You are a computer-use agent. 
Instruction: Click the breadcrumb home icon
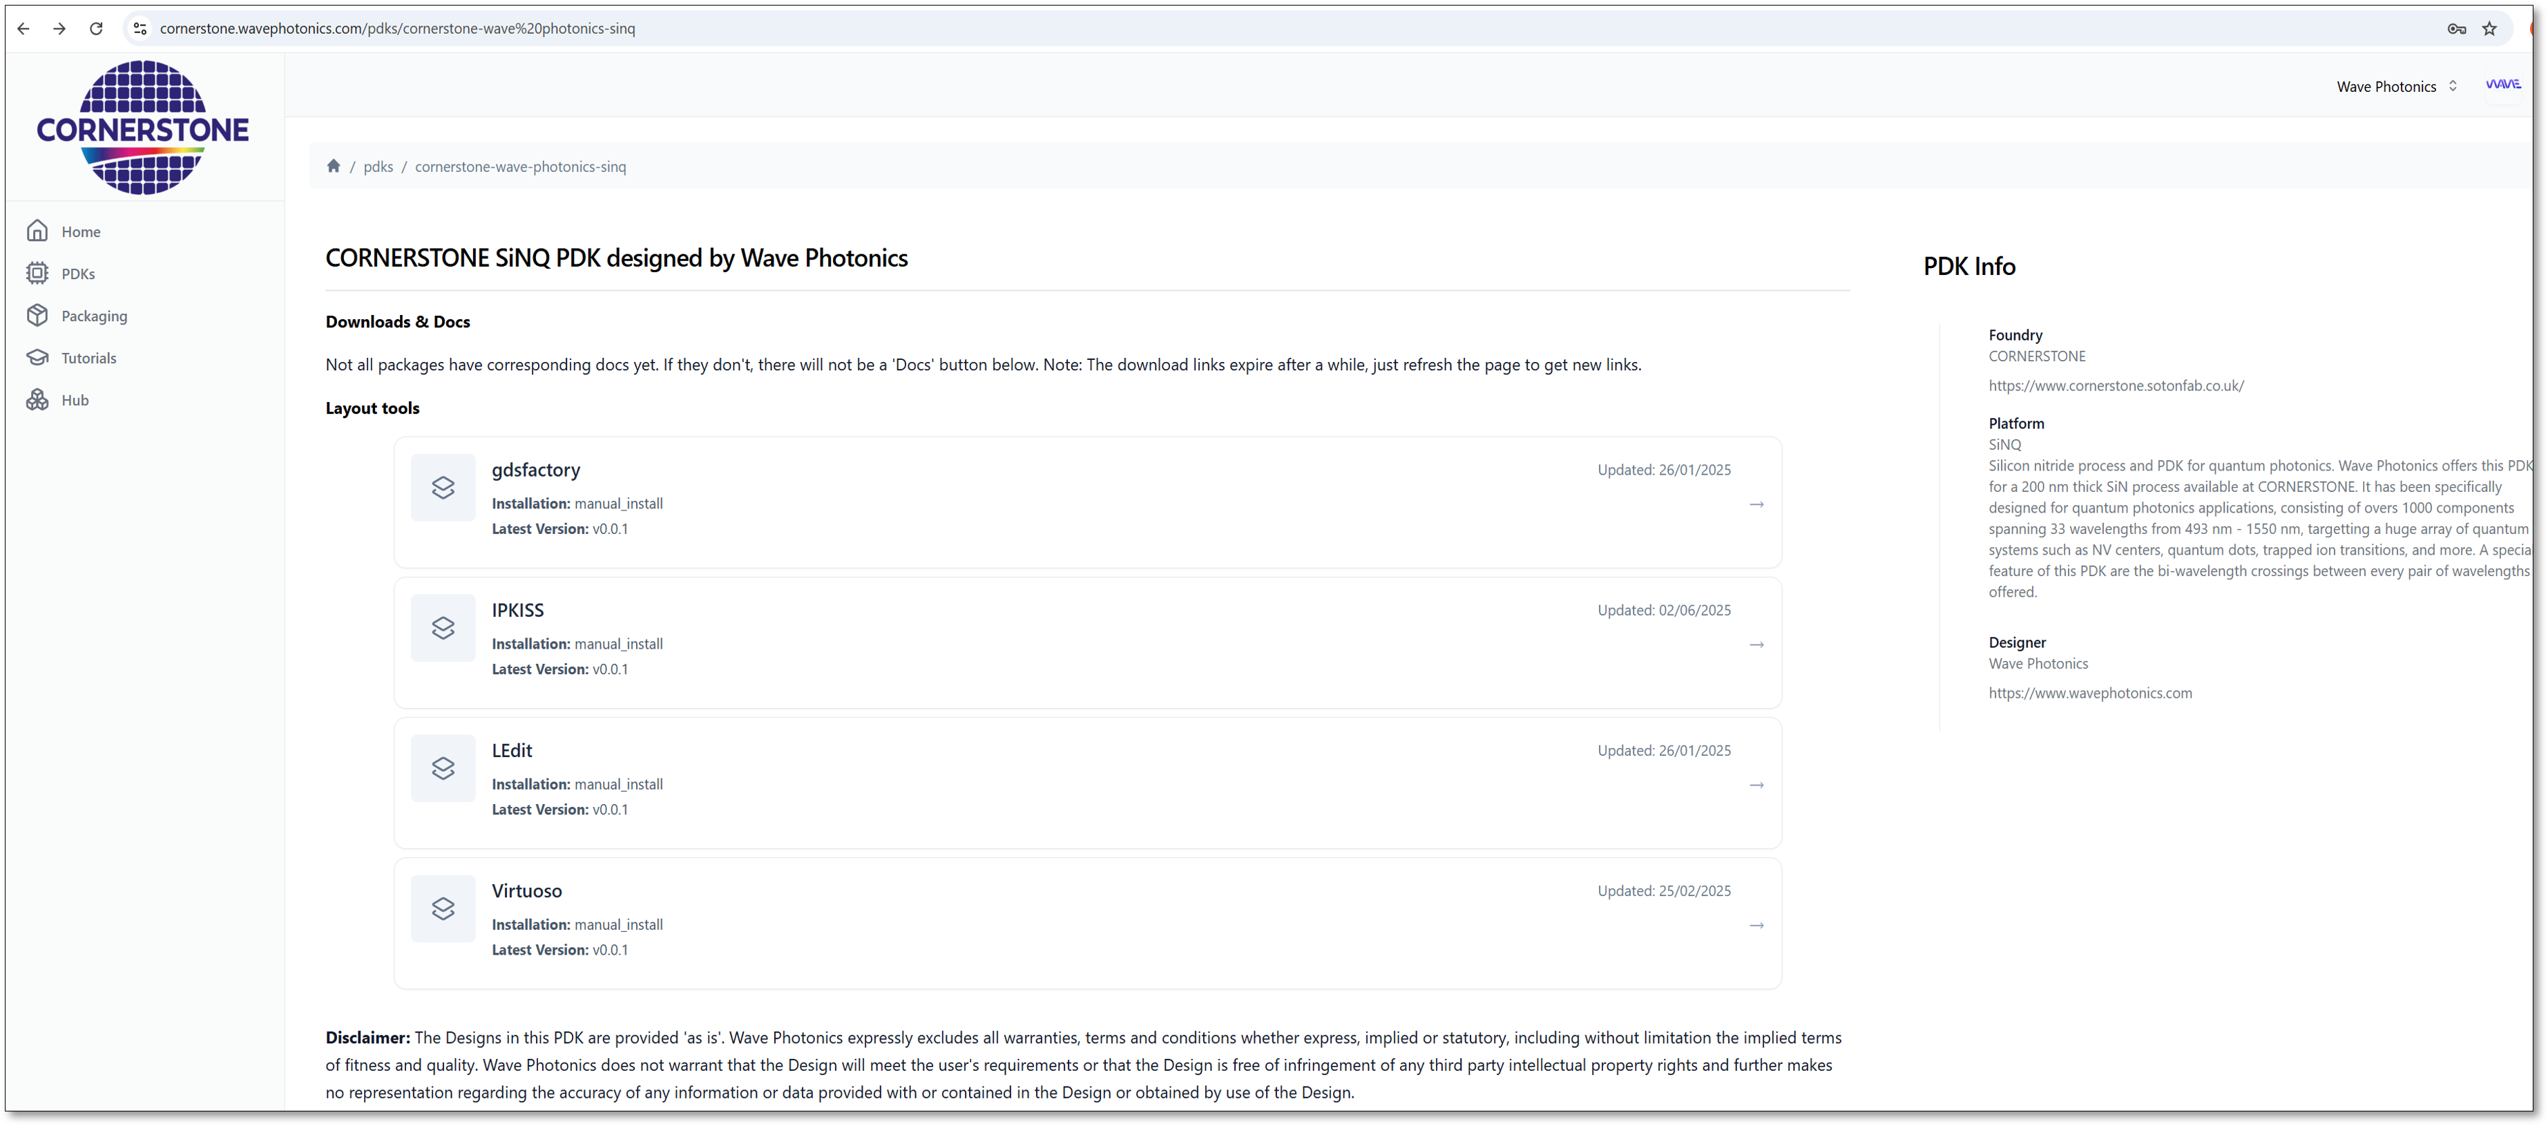(334, 166)
